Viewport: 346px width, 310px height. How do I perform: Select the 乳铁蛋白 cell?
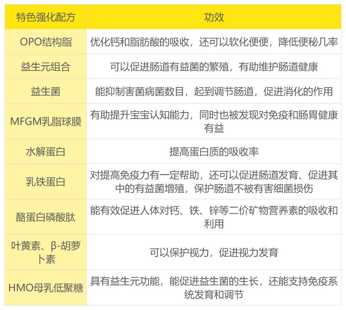(x=46, y=182)
